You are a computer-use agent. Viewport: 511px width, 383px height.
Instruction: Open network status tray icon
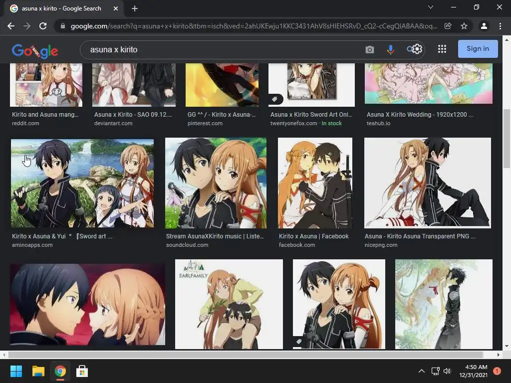[435, 371]
